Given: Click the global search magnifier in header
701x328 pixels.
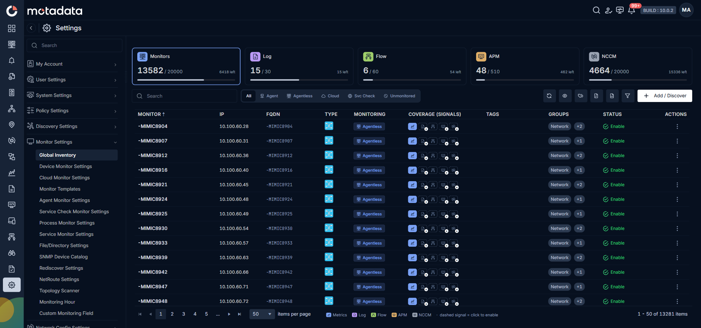Looking at the screenshot, I should click(x=596, y=10).
